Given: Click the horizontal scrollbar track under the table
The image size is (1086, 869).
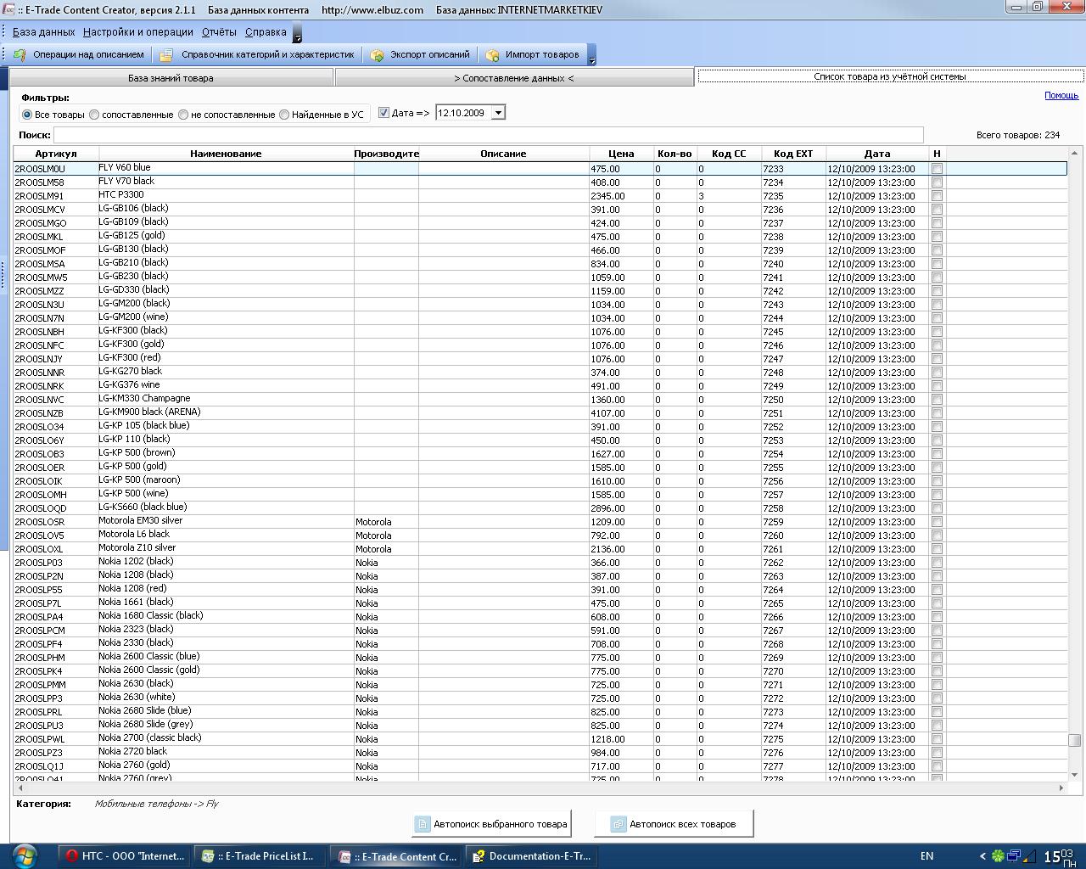Looking at the screenshot, I should coord(540,788).
